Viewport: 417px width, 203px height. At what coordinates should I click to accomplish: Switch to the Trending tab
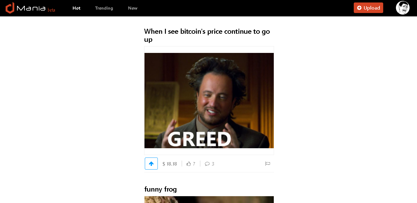[x=104, y=8]
